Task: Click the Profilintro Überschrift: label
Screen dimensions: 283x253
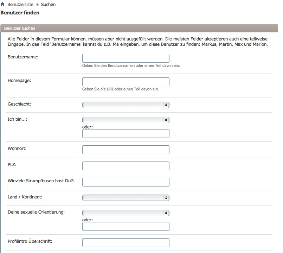Action: (30, 241)
